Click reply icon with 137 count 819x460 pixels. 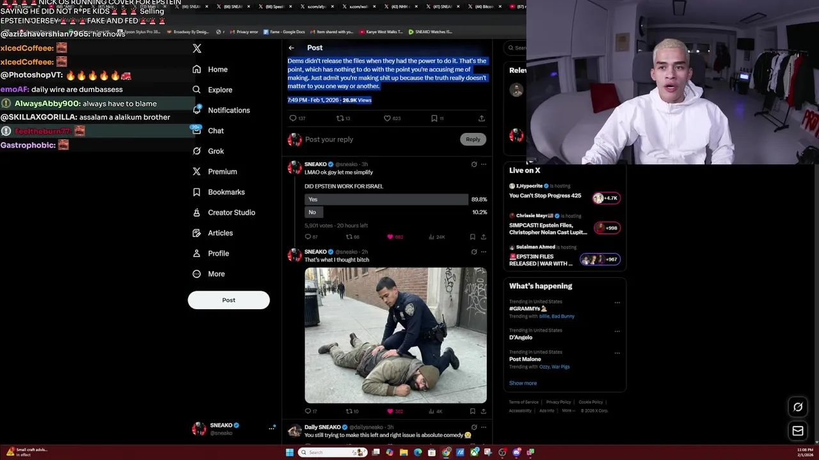[293, 118]
